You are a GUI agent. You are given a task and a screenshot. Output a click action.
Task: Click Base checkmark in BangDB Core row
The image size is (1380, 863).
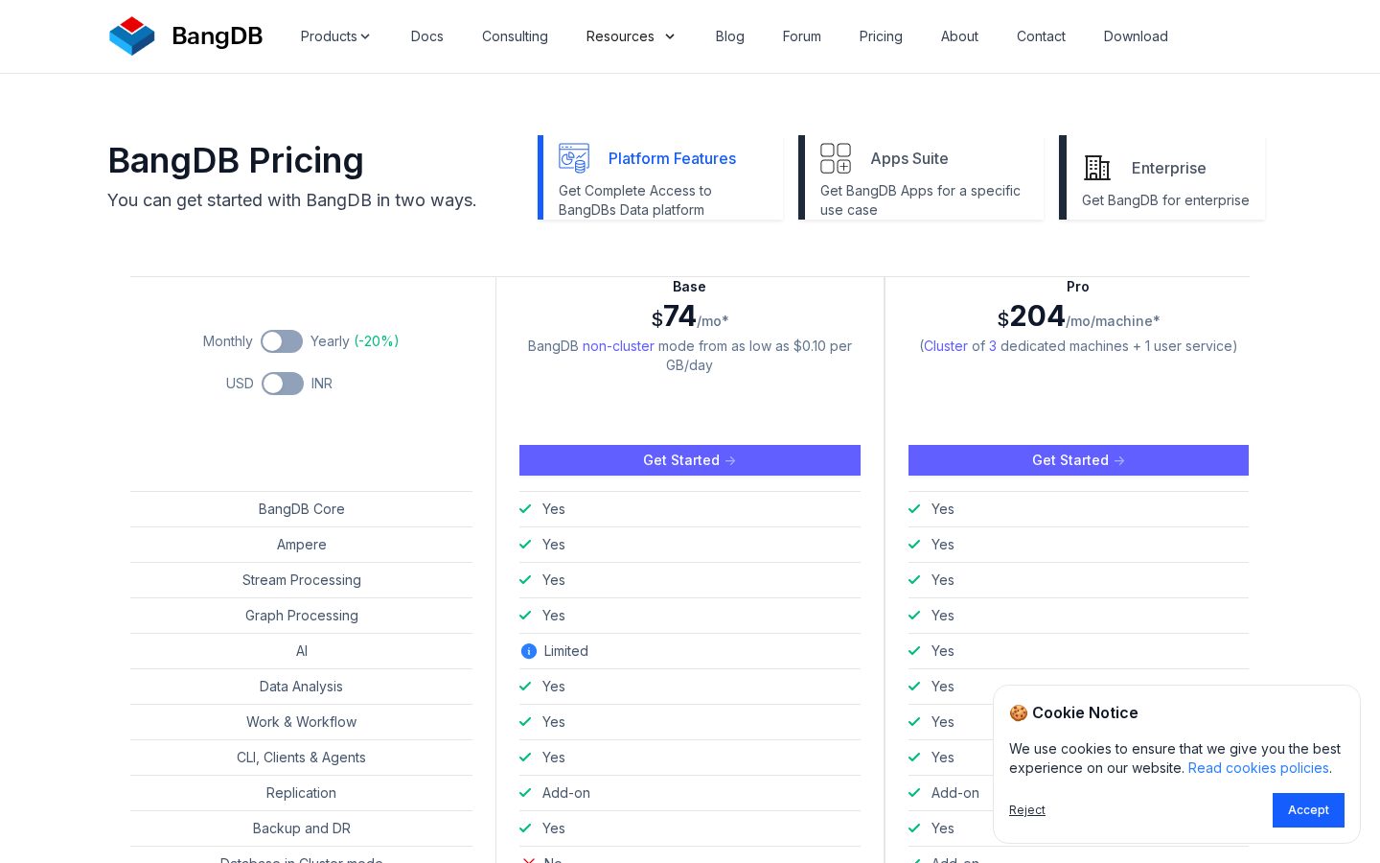(x=525, y=509)
